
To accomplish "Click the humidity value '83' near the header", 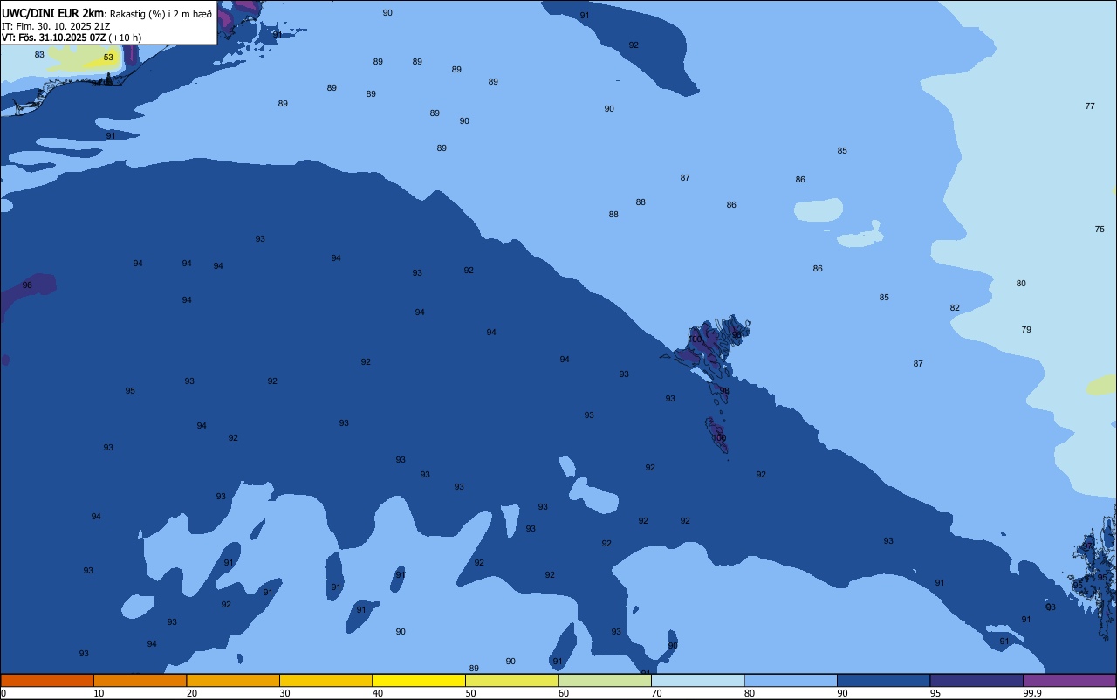I will point(39,54).
